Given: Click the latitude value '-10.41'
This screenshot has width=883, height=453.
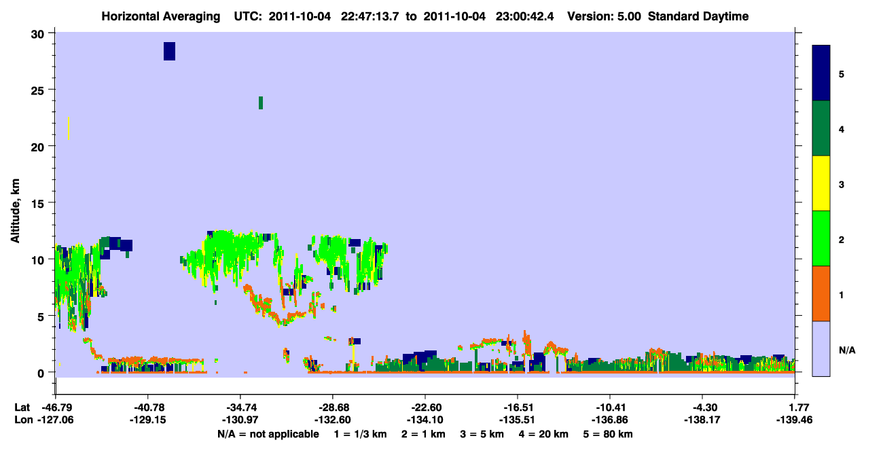Looking at the screenshot, I should [610, 407].
